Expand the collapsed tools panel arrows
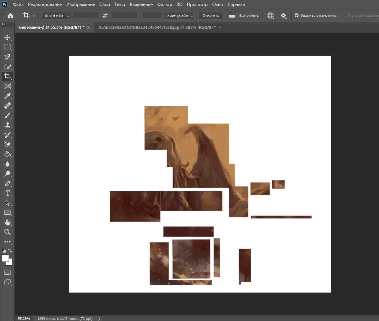This screenshot has width=379, height=321. point(3,24)
